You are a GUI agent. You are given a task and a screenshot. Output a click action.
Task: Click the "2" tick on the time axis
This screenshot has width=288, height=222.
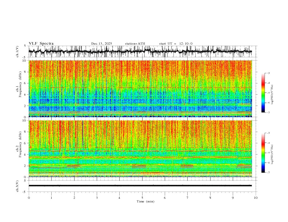74,198
